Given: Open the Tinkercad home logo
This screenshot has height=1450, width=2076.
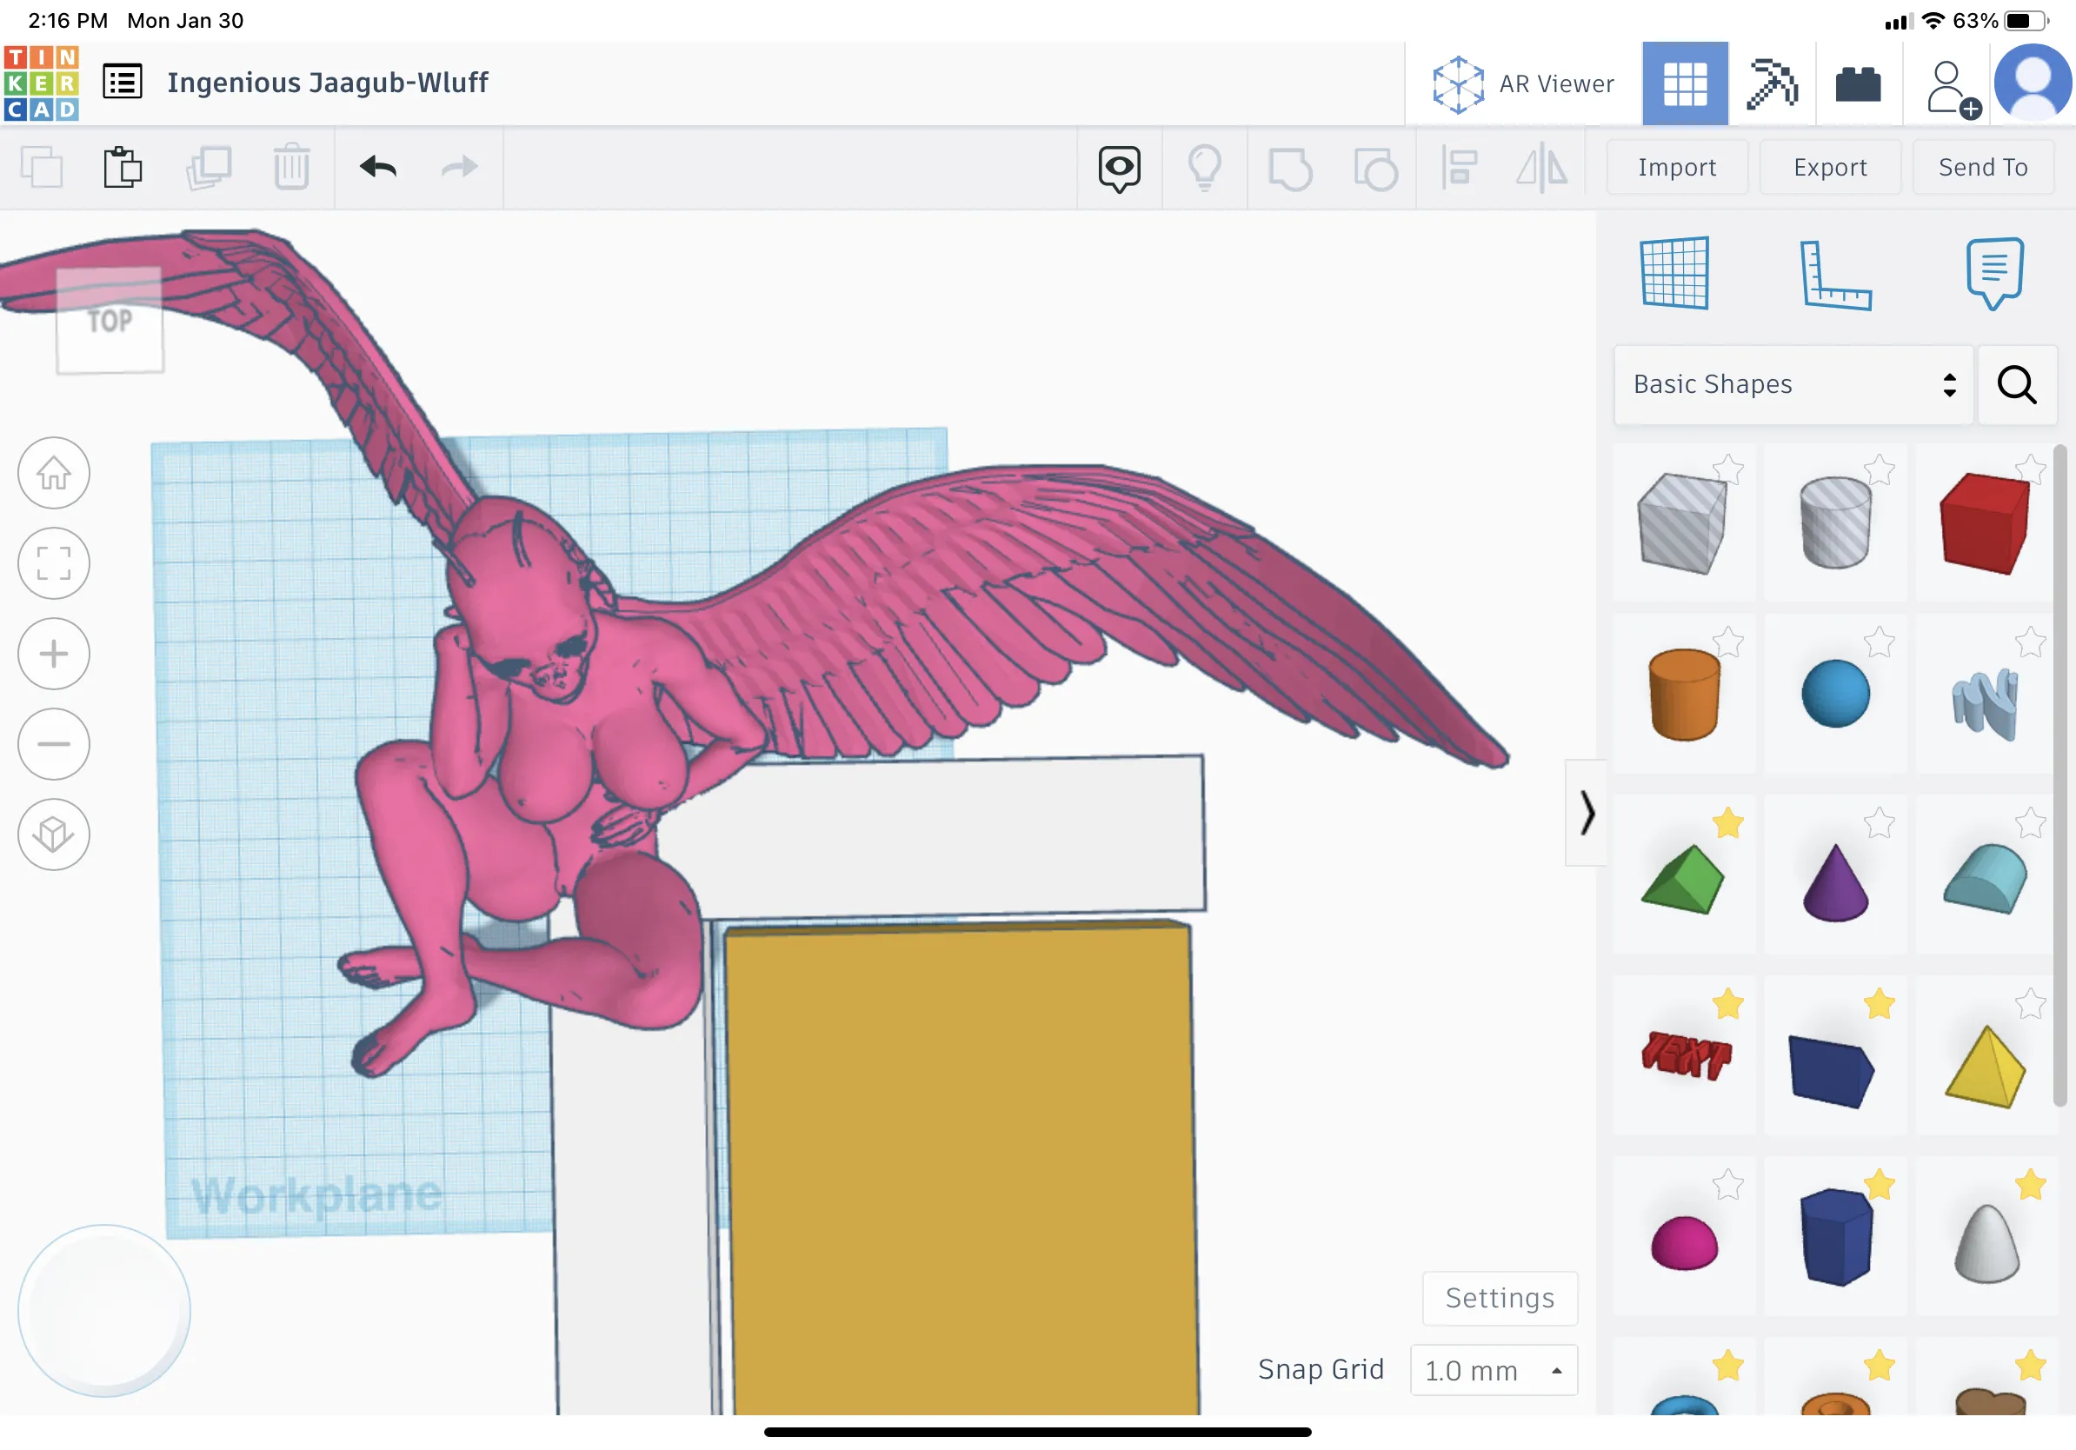Looking at the screenshot, I should pos(42,83).
